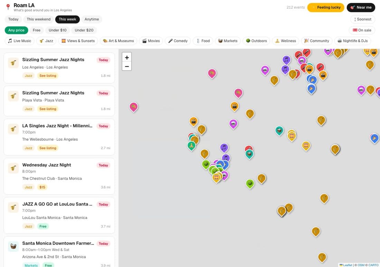
Task: Click the pink art pin below Comedy chip
Action: 212,73
